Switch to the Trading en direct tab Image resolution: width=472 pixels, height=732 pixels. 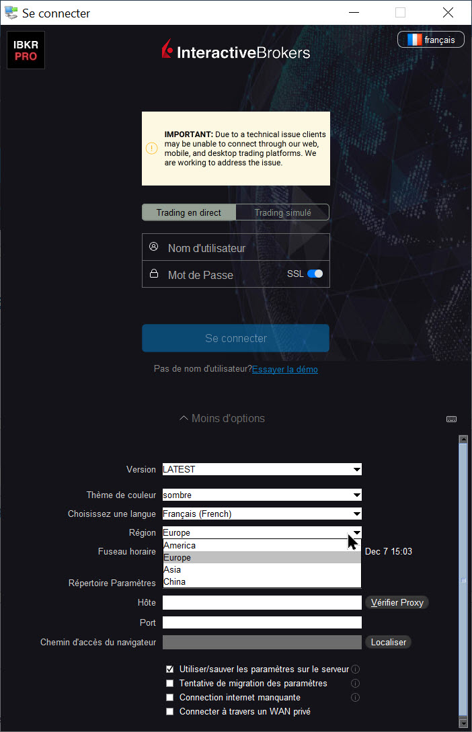pyautogui.click(x=189, y=212)
